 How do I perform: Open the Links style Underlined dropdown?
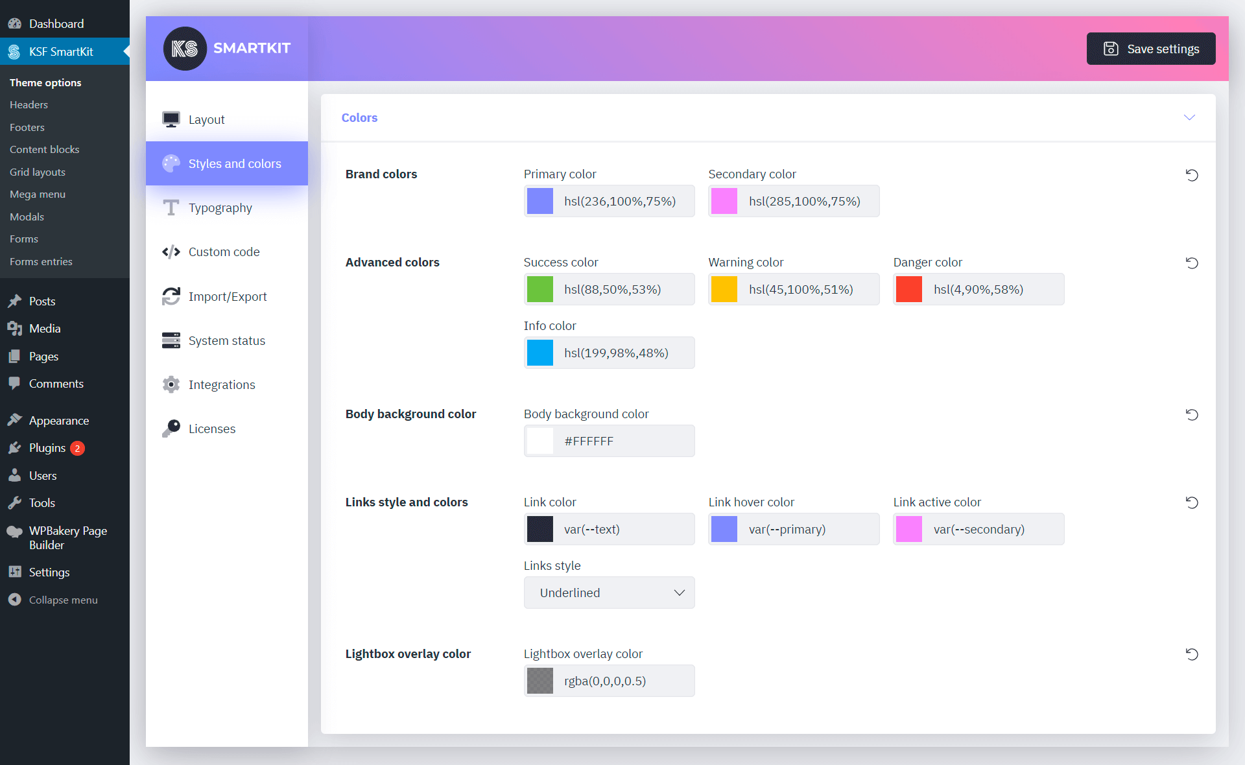[609, 593]
